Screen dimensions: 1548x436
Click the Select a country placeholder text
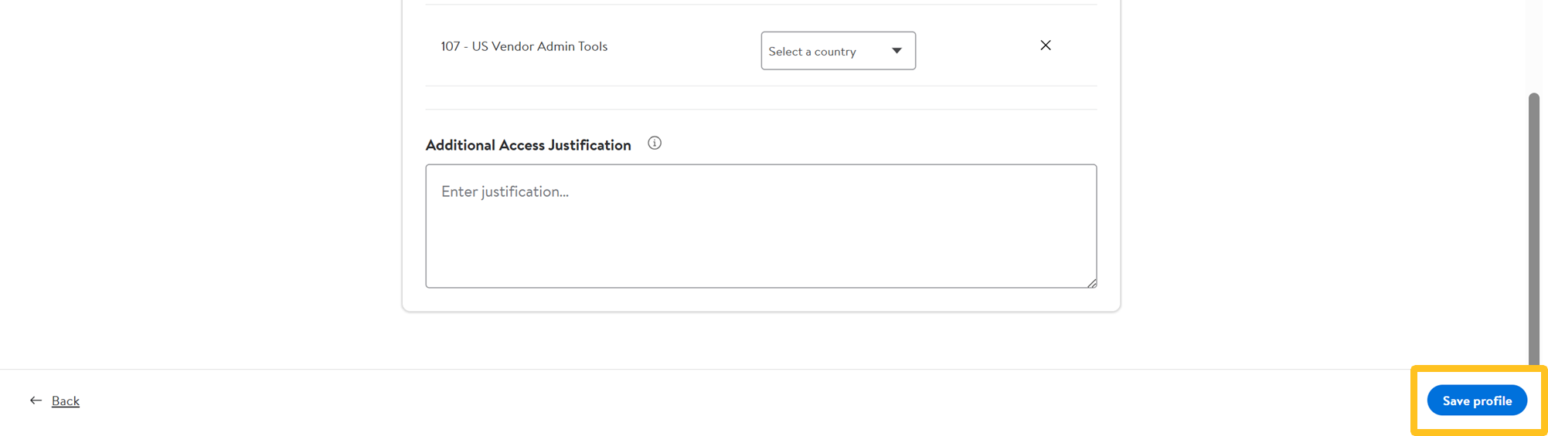(811, 52)
